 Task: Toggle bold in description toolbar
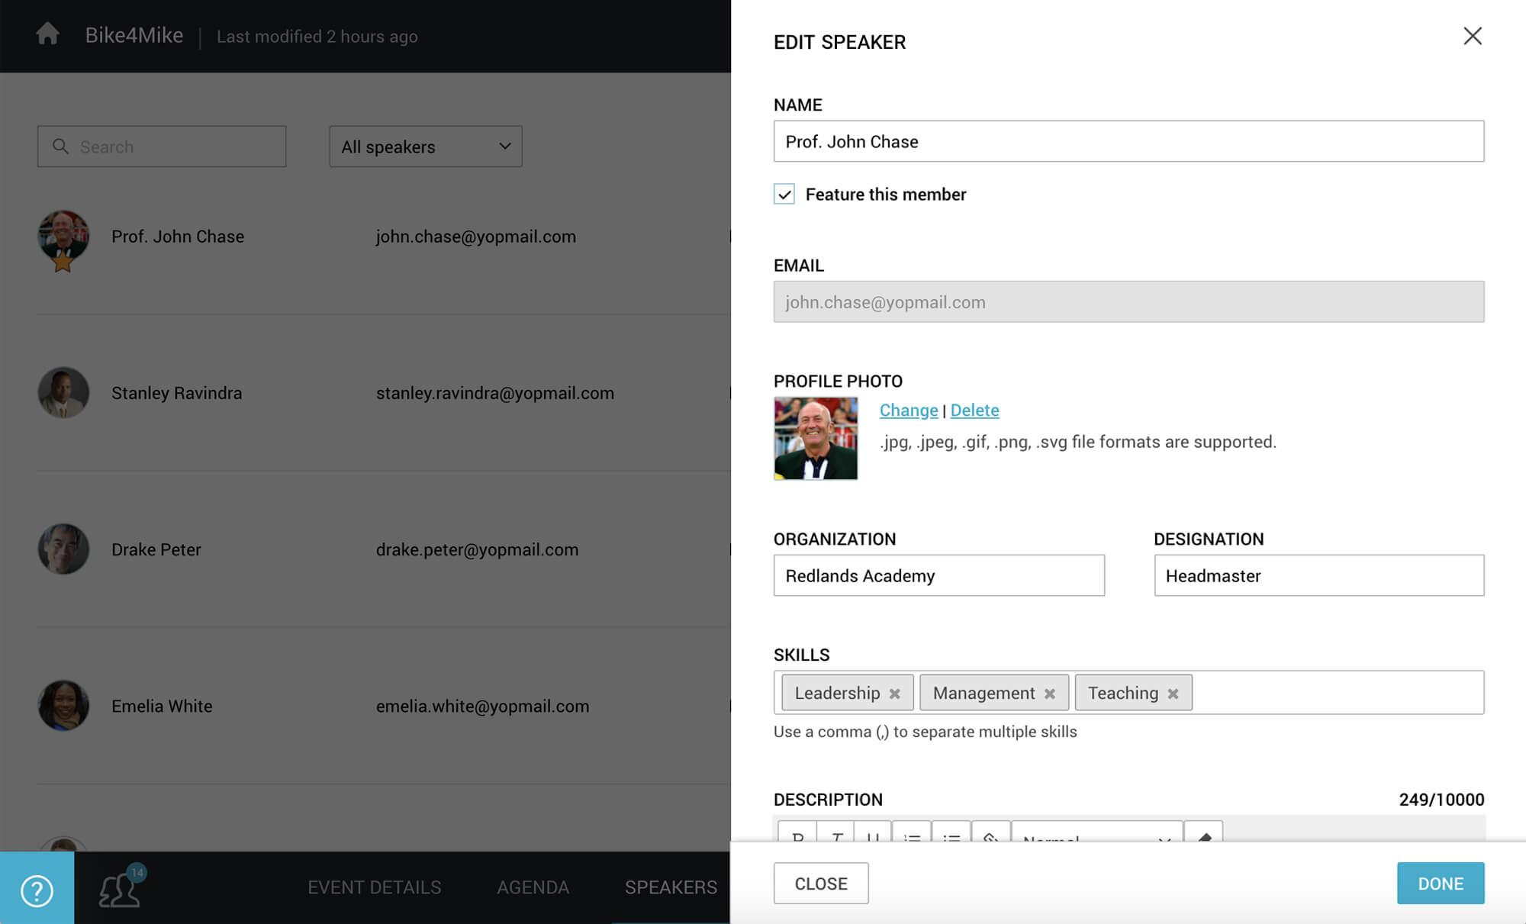click(x=797, y=834)
